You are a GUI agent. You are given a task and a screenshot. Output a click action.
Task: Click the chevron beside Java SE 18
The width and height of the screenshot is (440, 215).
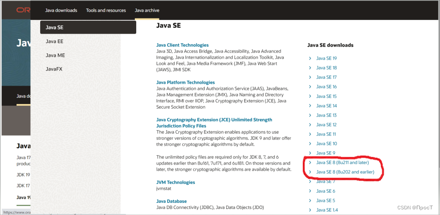pos(310,68)
